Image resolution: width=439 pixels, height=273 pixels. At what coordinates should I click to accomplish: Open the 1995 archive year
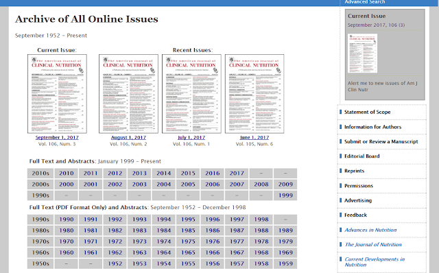pyautogui.click(x=188, y=219)
